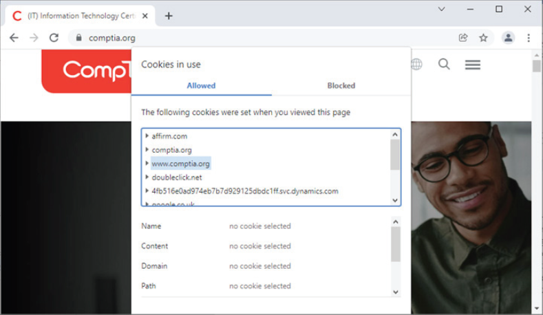543x315 pixels.
Task: Open the Chrome profile avatar
Action: coord(508,38)
